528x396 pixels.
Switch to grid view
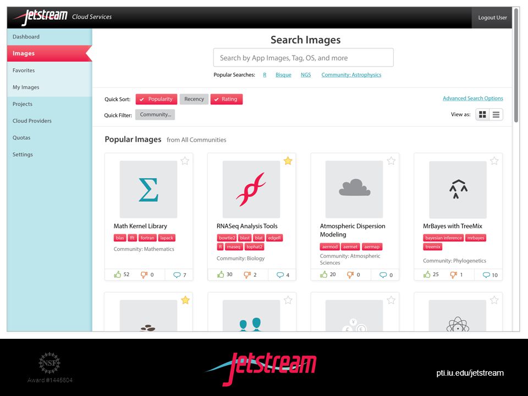click(x=482, y=114)
